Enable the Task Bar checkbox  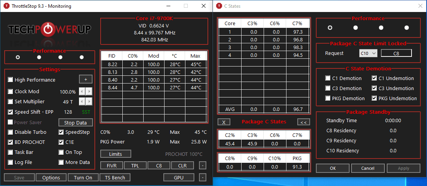tap(10, 152)
